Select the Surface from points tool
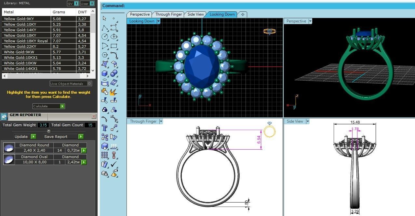415x216 pixels. [x=104, y=64]
